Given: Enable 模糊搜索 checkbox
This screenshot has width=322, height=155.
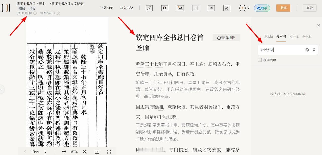Looking at the screenshot, I should [260, 60].
